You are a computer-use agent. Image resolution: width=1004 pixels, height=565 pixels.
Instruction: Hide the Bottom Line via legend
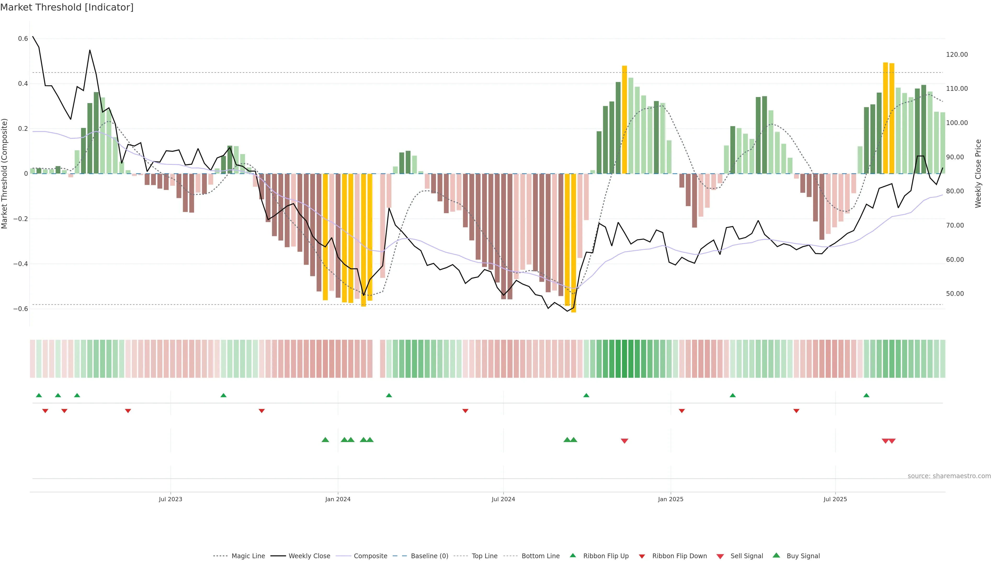(x=540, y=556)
